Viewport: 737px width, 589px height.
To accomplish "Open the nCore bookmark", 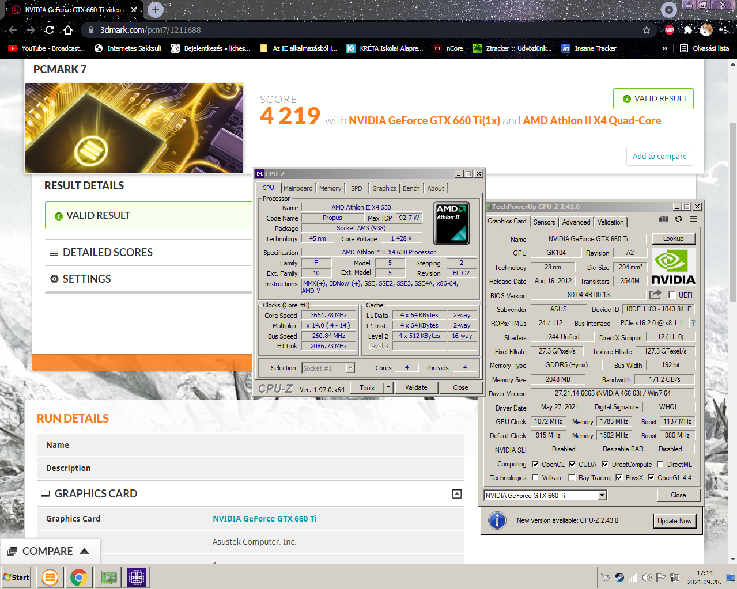I will [x=448, y=48].
